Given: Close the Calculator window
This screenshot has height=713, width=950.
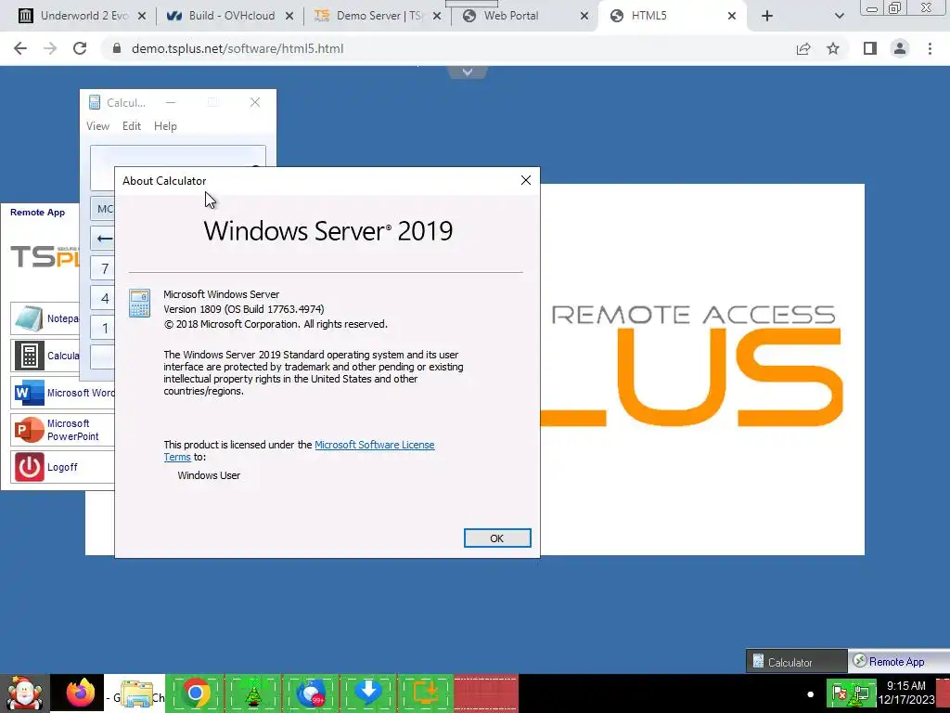Looking at the screenshot, I should [x=255, y=102].
